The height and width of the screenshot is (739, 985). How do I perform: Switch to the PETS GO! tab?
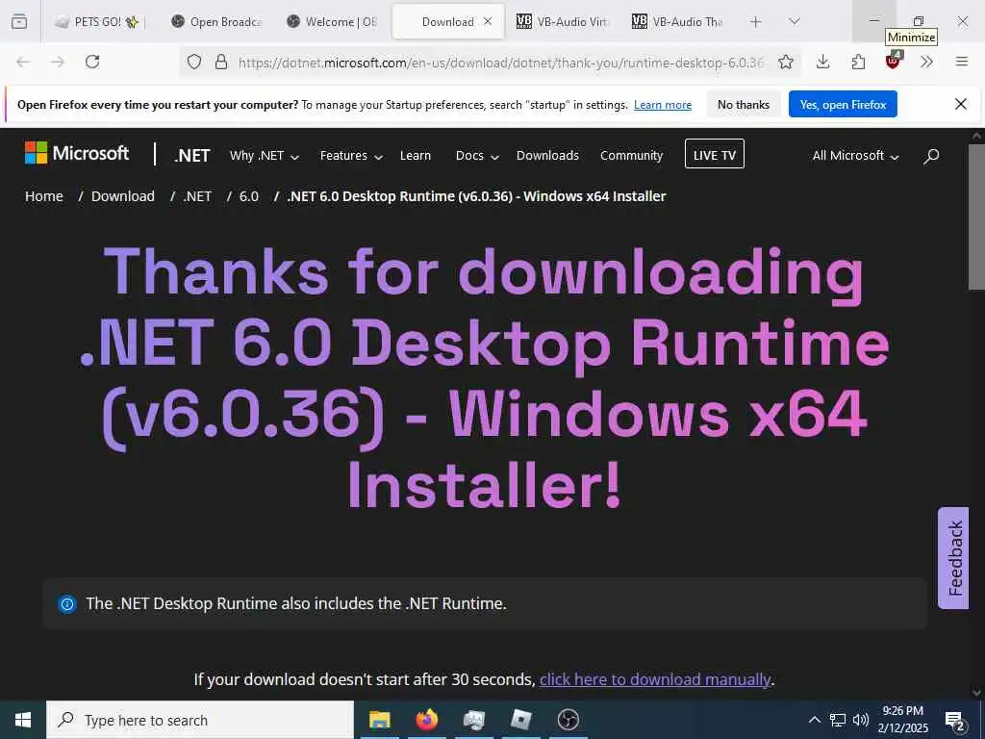pyautogui.click(x=99, y=21)
